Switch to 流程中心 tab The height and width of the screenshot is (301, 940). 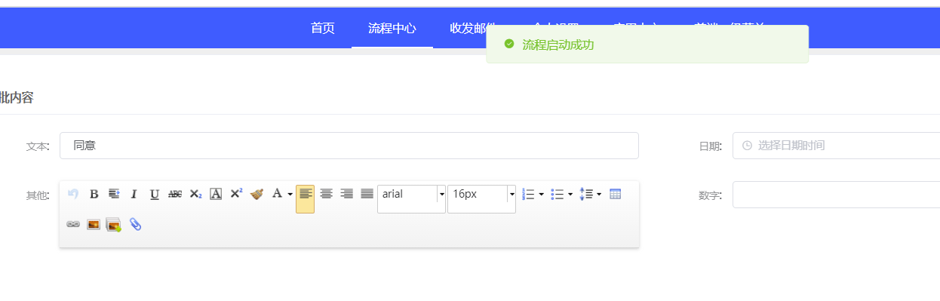(392, 28)
